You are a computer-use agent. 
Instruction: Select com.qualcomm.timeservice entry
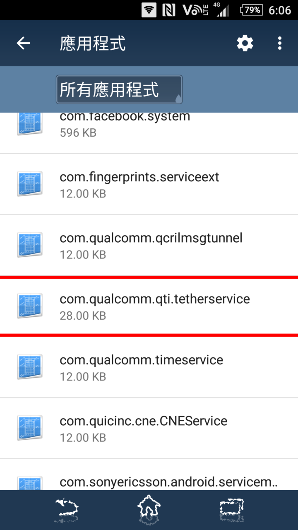149,367
